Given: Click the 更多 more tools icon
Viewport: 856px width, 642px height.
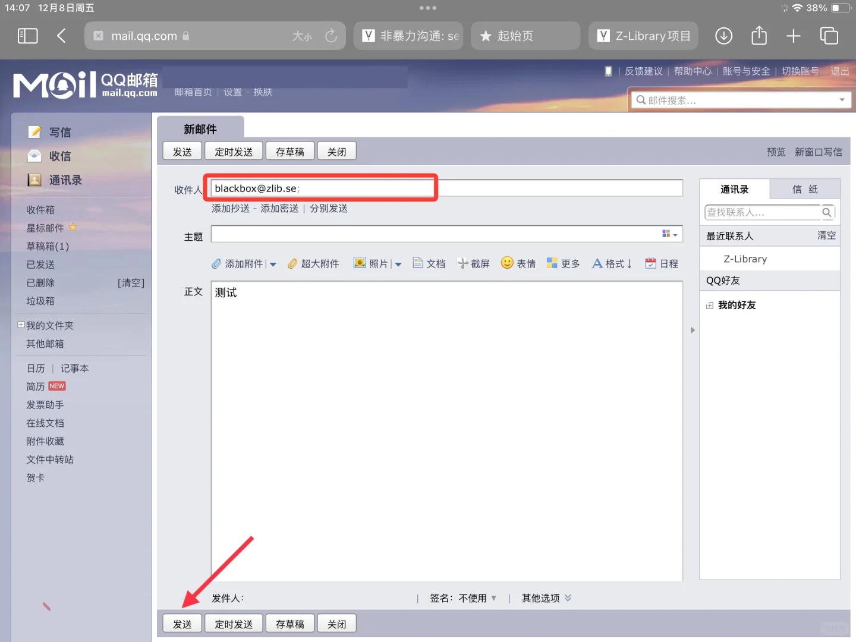Looking at the screenshot, I should pyautogui.click(x=552, y=263).
